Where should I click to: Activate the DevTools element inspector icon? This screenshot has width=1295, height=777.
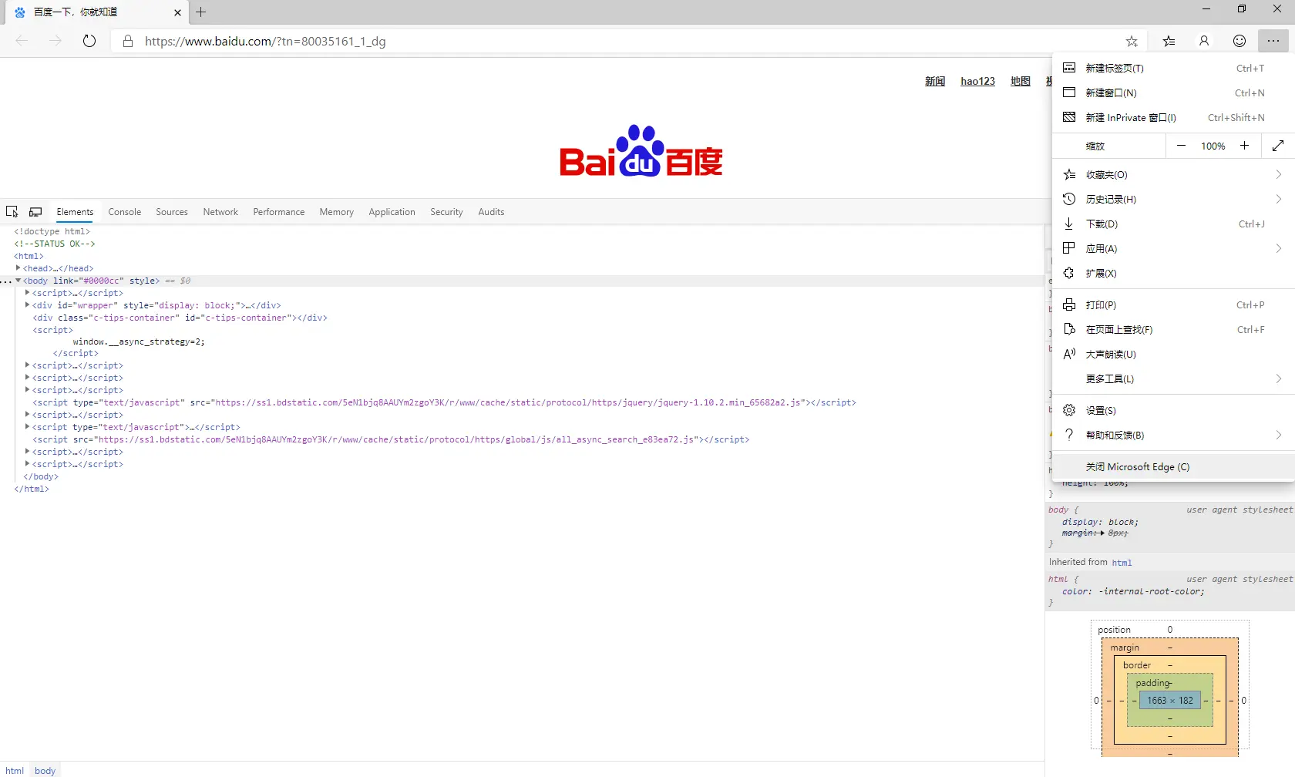click(x=12, y=211)
